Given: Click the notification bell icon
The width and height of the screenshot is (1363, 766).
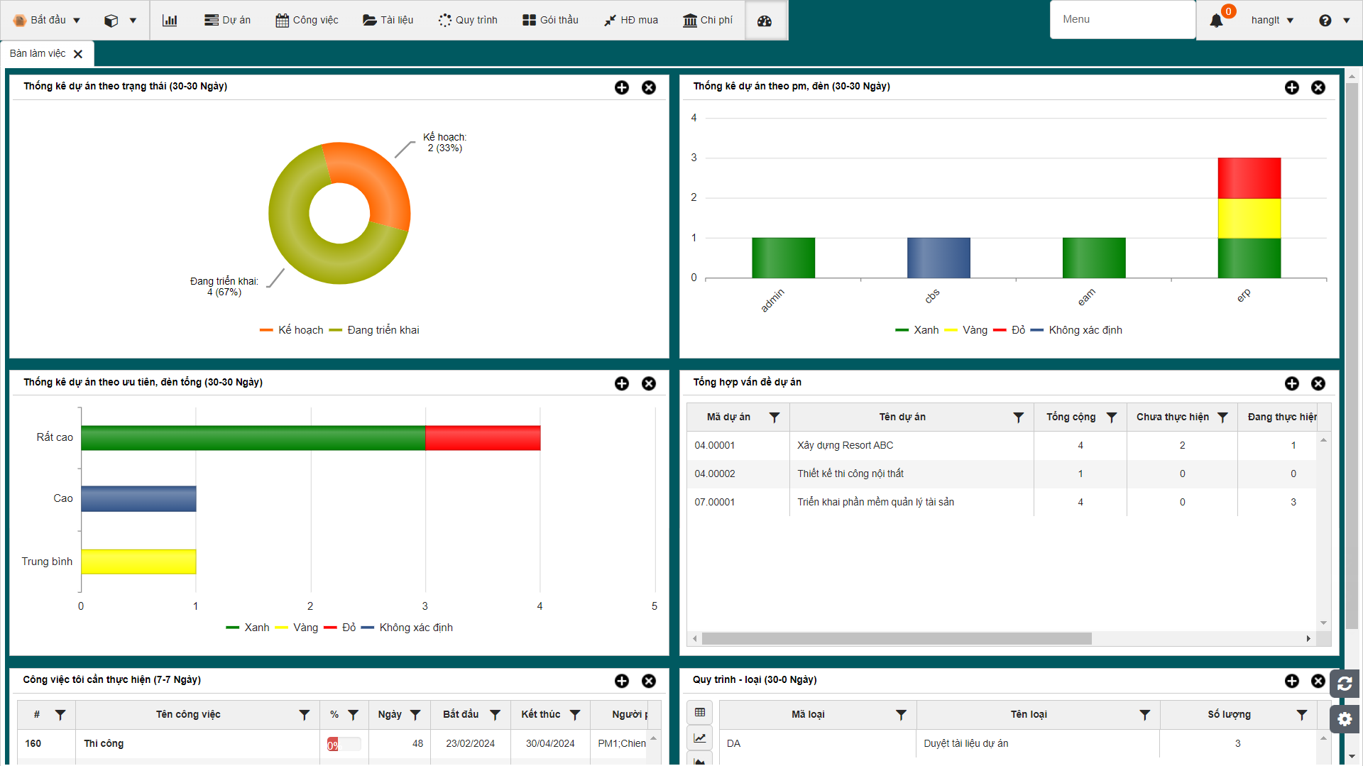Looking at the screenshot, I should (x=1216, y=21).
